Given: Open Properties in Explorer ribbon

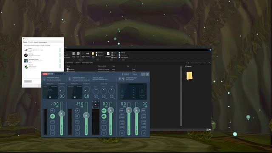Looking at the screenshot, I should pos(108,55).
